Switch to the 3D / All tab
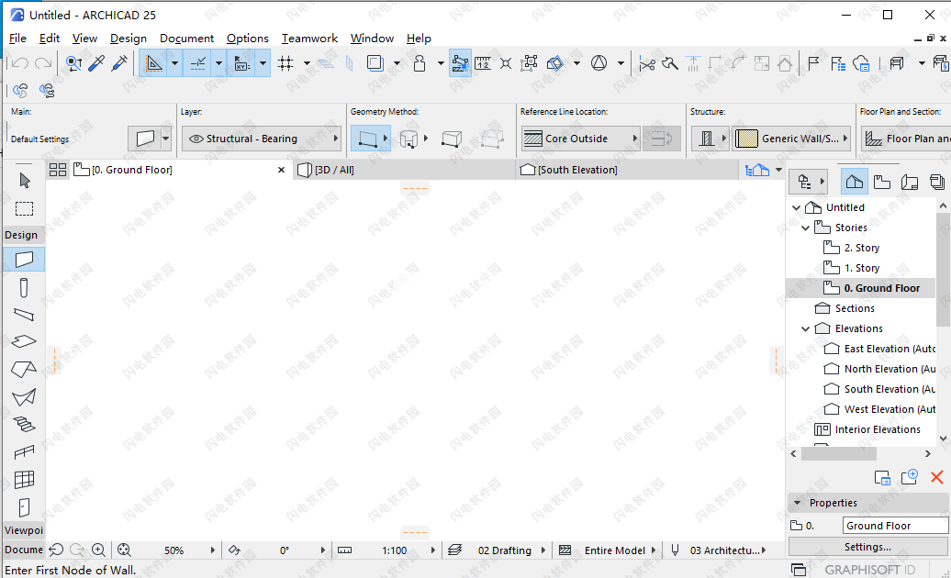The width and height of the screenshot is (951, 578). click(x=405, y=171)
